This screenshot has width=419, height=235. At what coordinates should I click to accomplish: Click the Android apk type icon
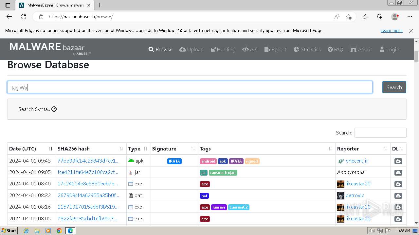[x=131, y=161]
